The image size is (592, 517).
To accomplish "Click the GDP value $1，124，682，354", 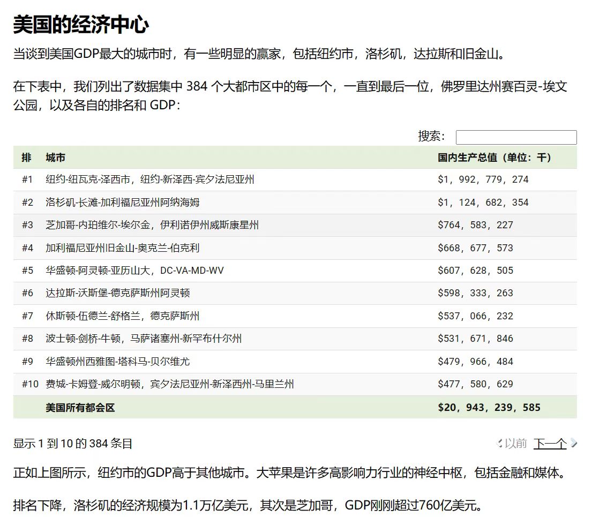I will [x=483, y=203].
